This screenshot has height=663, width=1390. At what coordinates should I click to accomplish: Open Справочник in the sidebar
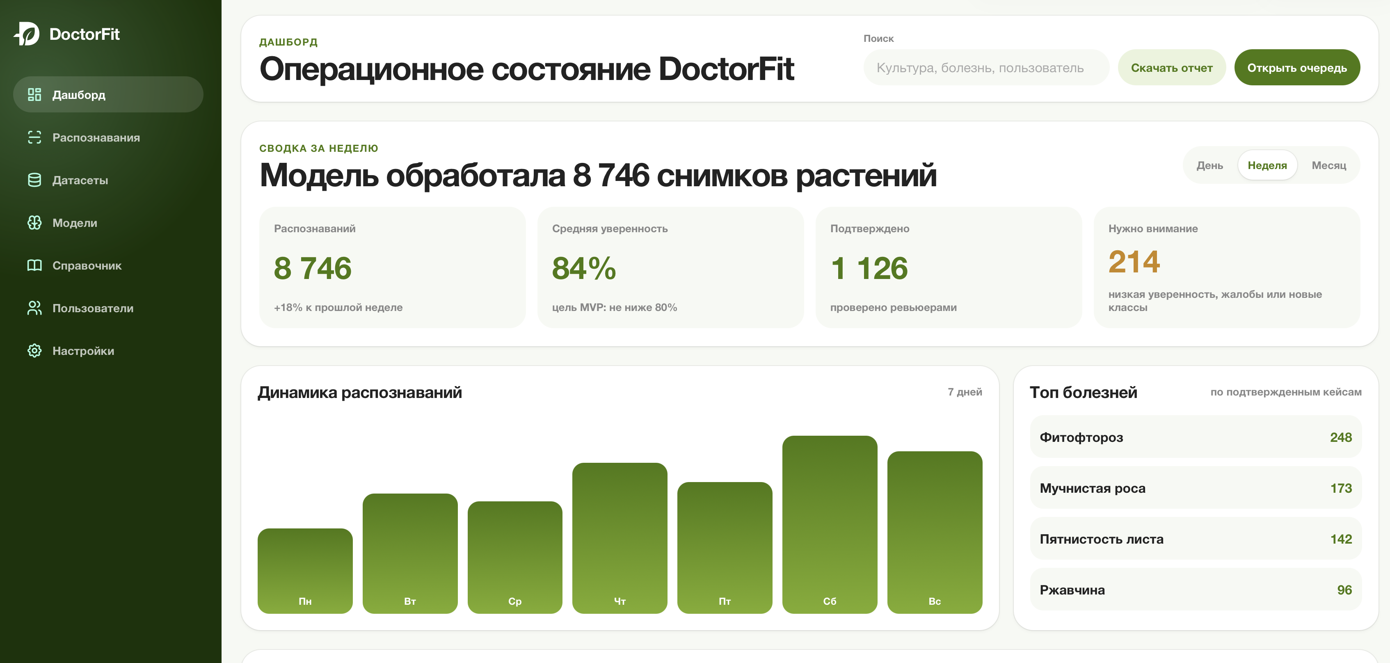click(x=108, y=265)
